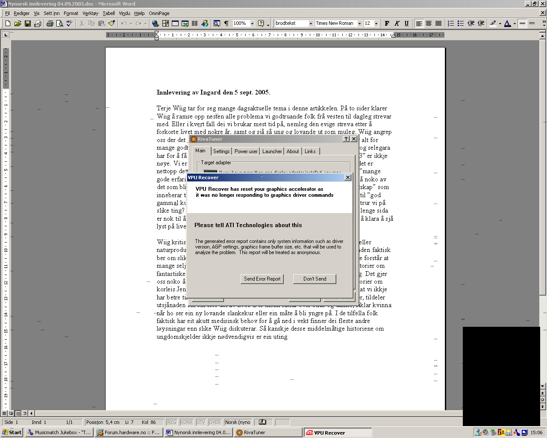Switch to Forum.hardware.no taskbar item

[128, 432]
